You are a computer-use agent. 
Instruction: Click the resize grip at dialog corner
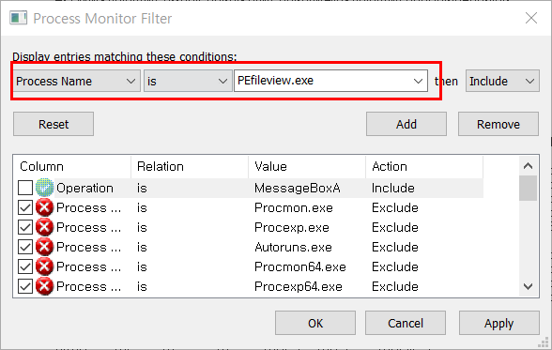[544, 342]
